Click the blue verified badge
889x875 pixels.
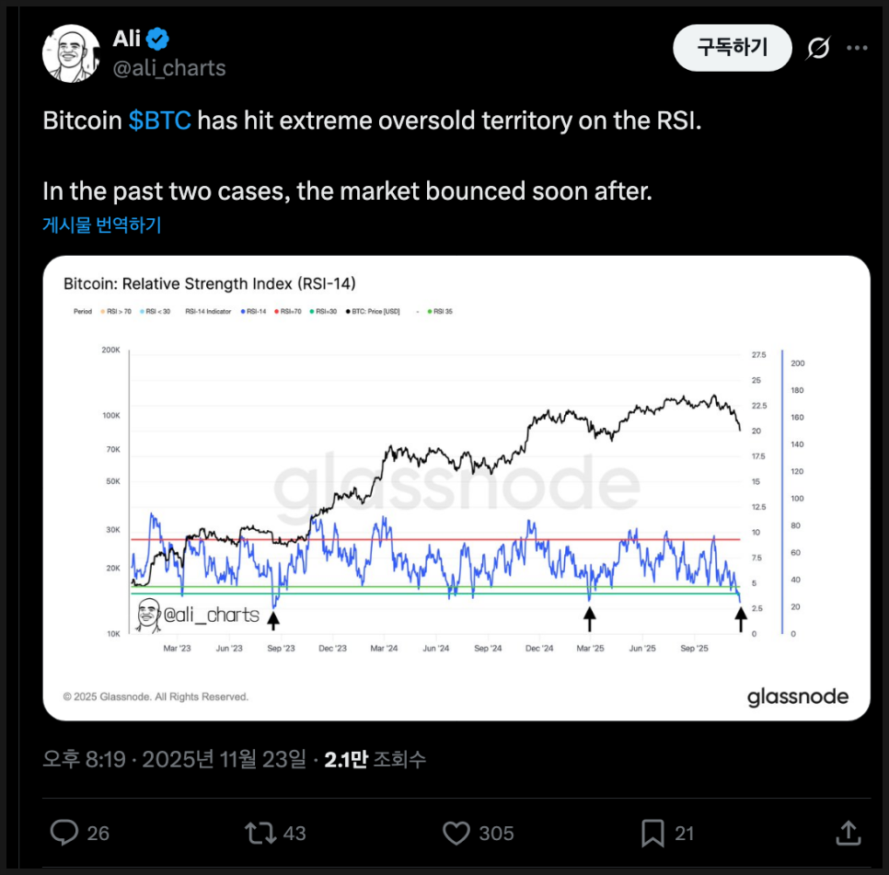point(157,39)
